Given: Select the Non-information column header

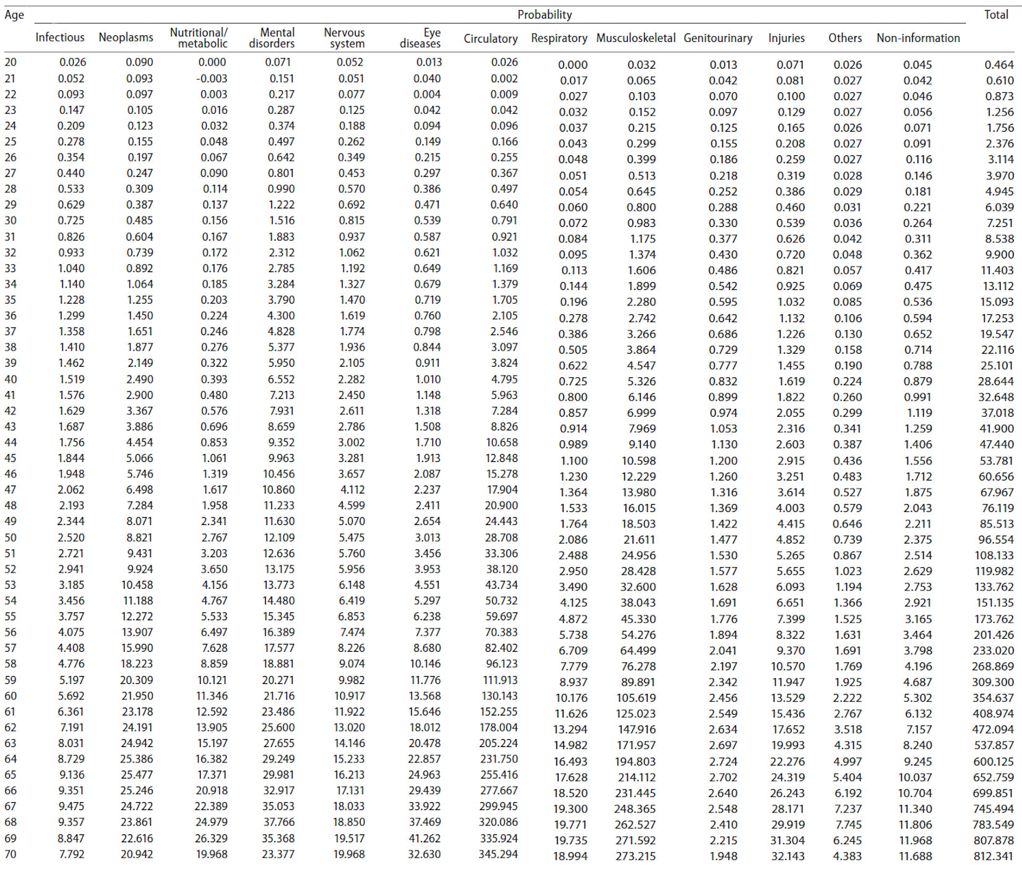Looking at the screenshot, I should (918, 38).
